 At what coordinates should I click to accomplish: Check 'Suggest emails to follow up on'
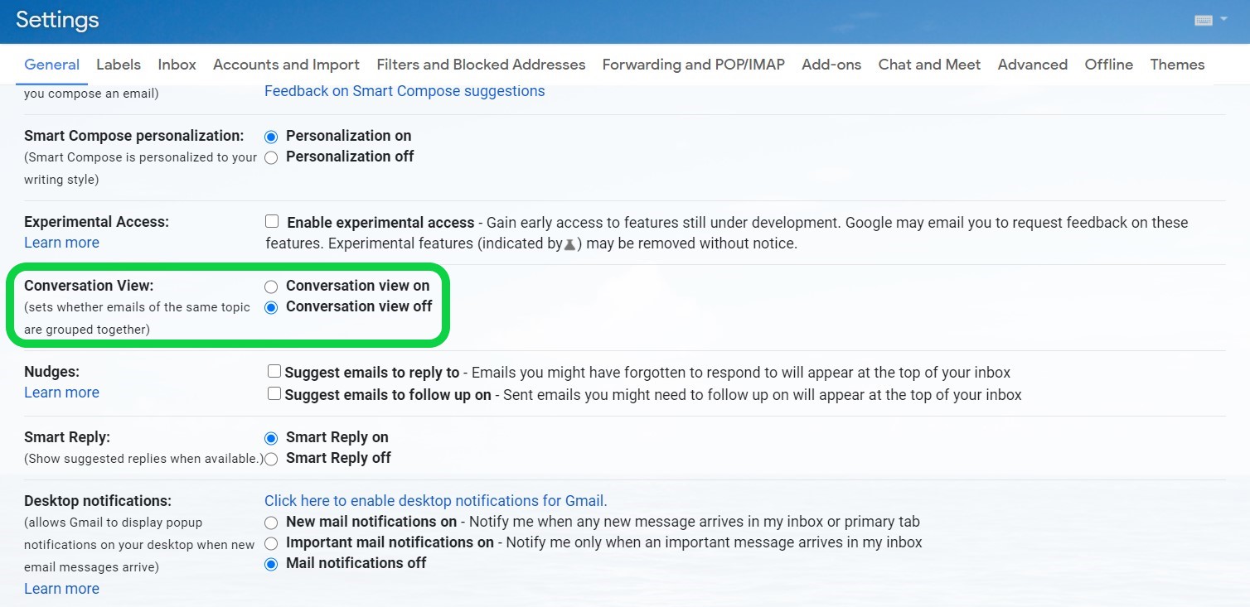click(274, 394)
